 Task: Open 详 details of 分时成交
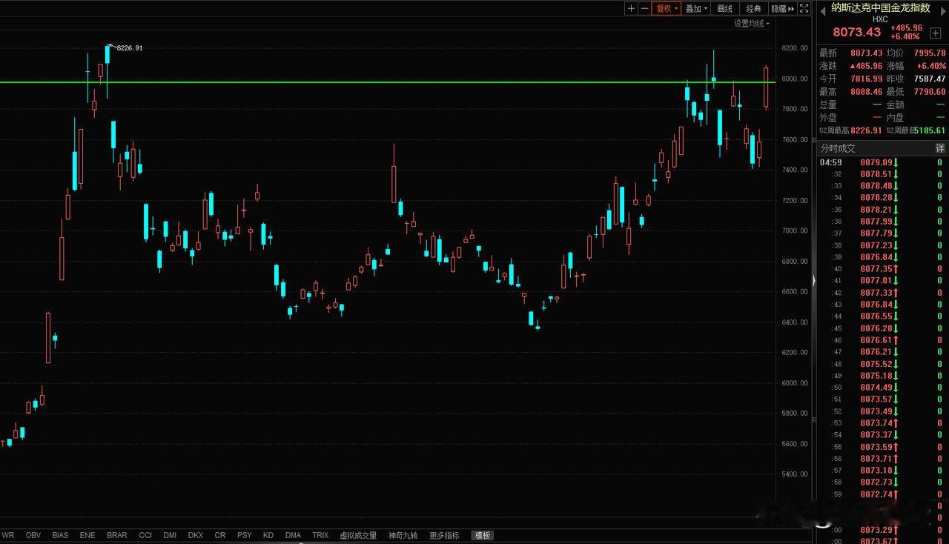pyautogui.click(x=939, y=148)
